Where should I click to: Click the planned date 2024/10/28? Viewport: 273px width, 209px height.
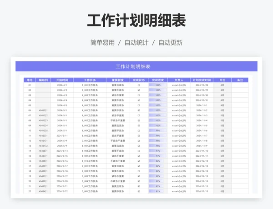tap(202, 85)
